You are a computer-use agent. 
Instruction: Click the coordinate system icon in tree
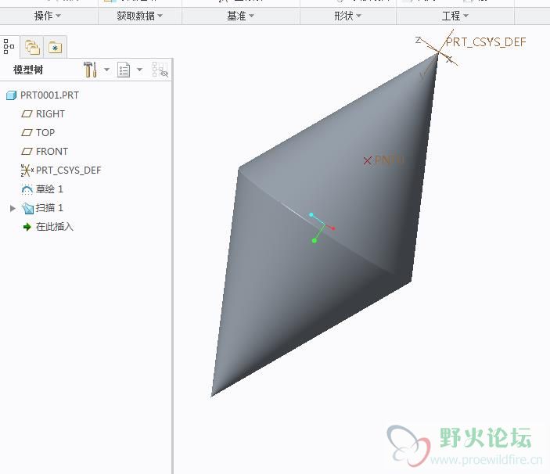pos(27,171)
